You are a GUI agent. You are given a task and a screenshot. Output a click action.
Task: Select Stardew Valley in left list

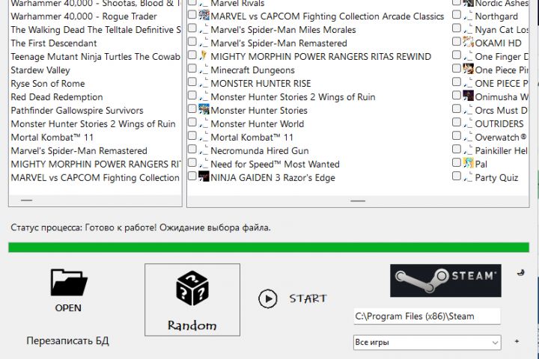coord(40,70)
